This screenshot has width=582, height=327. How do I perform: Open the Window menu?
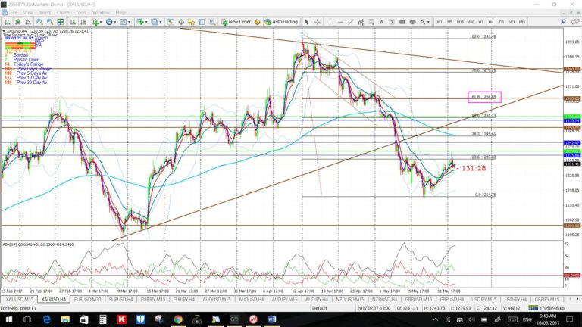pyautogui.click(x=101, y=13)
